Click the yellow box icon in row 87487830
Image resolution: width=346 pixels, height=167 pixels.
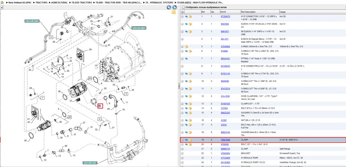pyautogui.click(x=190, y=104)
